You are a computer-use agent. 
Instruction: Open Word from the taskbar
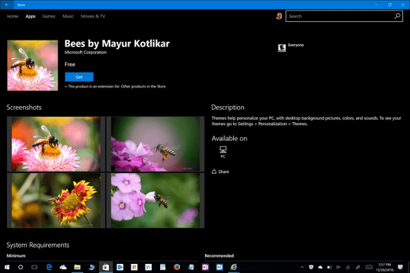(x=219, y=267)
